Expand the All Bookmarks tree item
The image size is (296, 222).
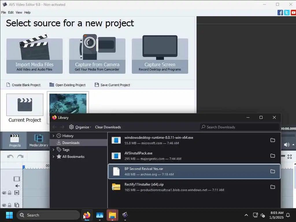coord(53,157)
